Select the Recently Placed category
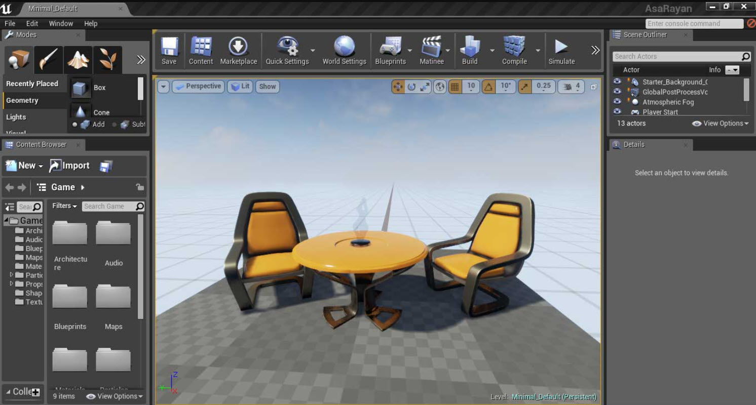 (34, 84)
